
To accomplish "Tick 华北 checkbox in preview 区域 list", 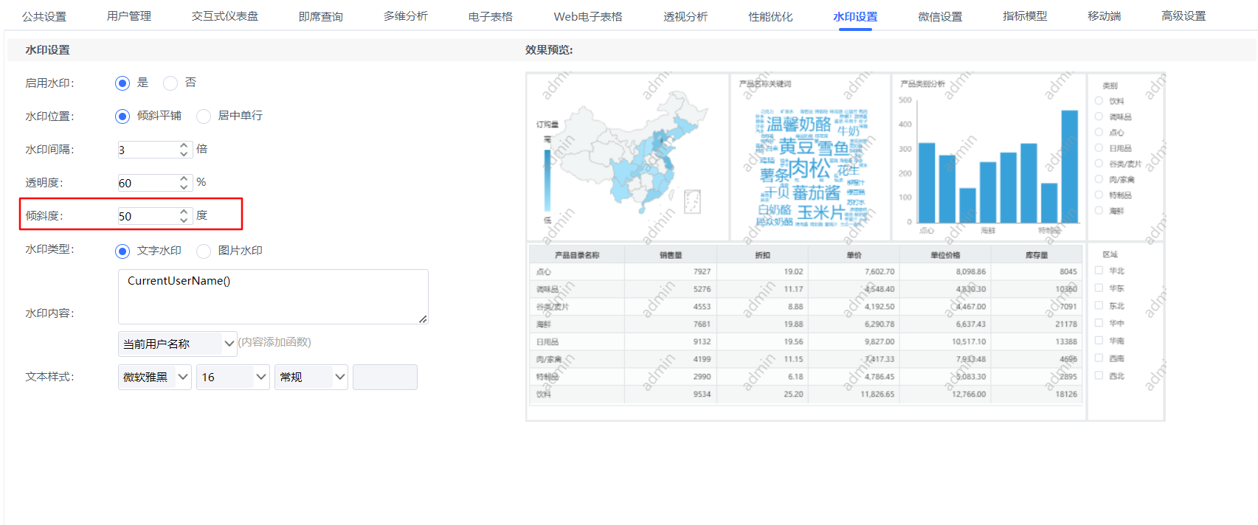I will [1099, 271].
